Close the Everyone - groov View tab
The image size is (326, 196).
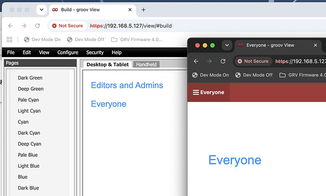coord(316,45)
